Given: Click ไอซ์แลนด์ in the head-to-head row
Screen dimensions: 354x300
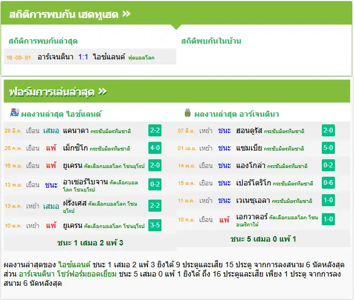Looking at the screenshot, I should pos(109,57).
